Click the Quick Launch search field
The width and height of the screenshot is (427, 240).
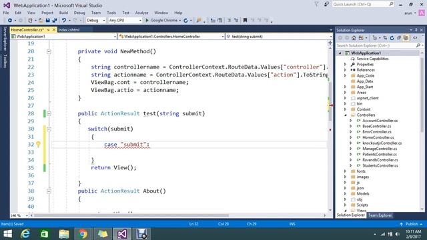coord(363,5)
